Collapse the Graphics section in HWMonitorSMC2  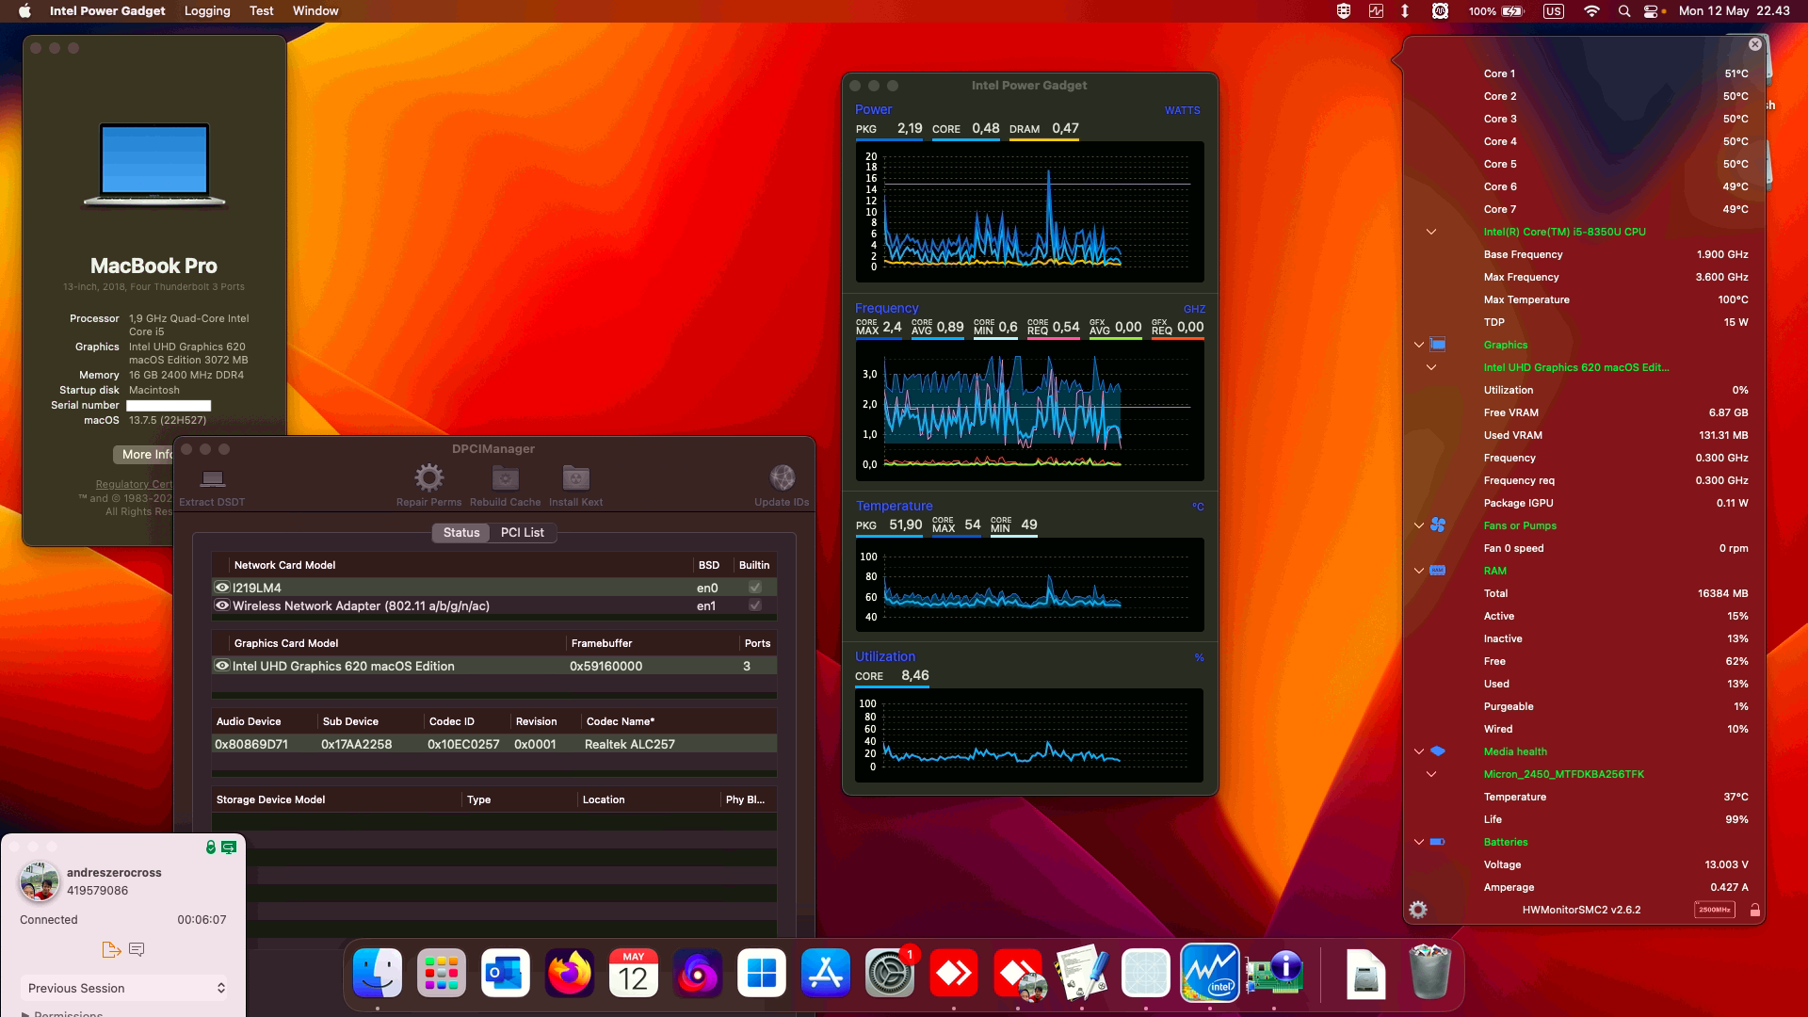1419,345
